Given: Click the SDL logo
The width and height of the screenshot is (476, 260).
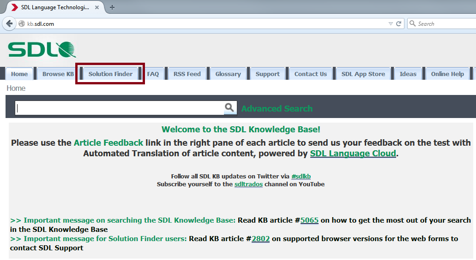Looking at the screenshot, I should (x=42, y=50).
